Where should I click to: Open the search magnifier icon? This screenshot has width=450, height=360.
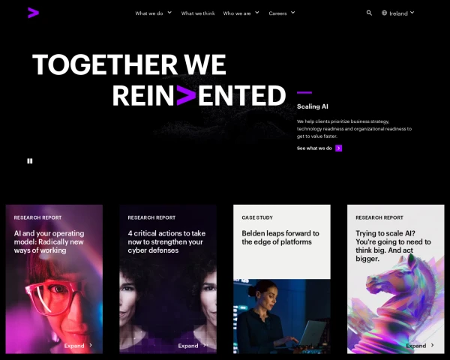pyautogui.click(x=369, y=13)
